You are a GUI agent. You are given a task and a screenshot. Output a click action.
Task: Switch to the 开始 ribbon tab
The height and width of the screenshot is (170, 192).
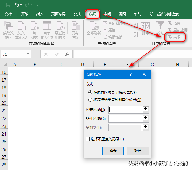[x=25, y=14]
